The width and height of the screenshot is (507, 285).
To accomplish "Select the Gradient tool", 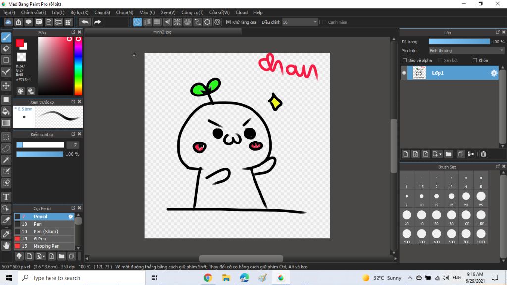I will point(6,123).
